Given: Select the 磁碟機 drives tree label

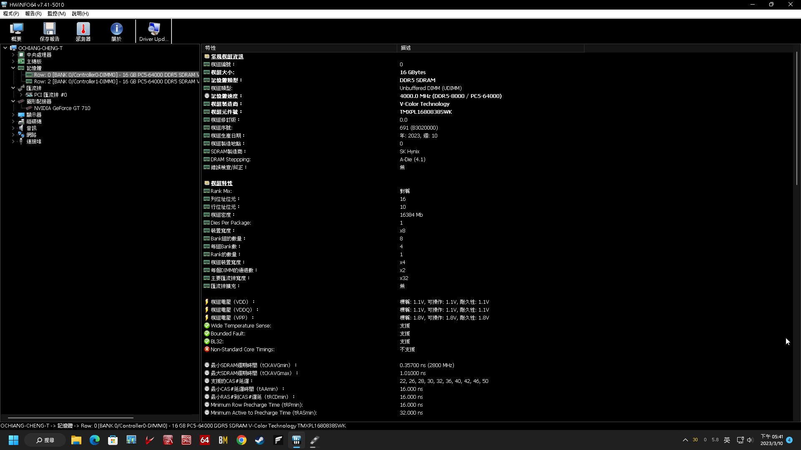Looking at the screenshot, I should 34,121.
